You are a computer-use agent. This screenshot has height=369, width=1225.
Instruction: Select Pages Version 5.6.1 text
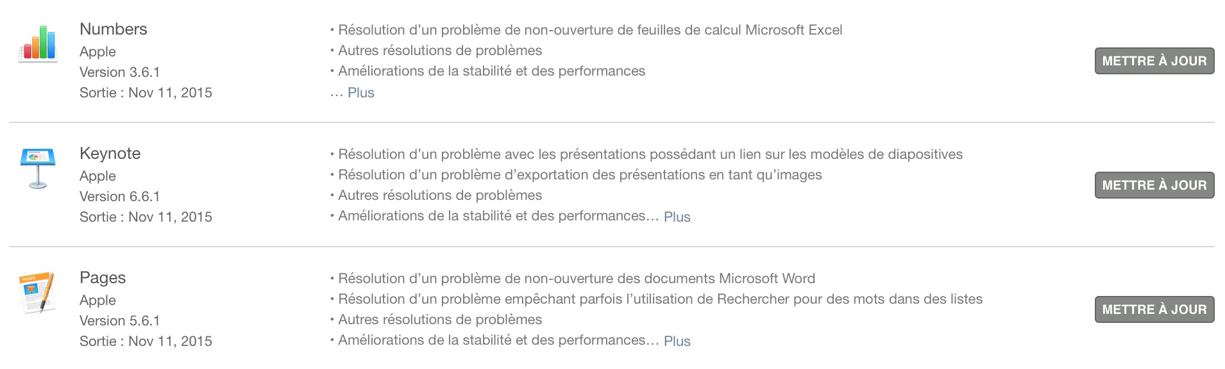[119, 320]
